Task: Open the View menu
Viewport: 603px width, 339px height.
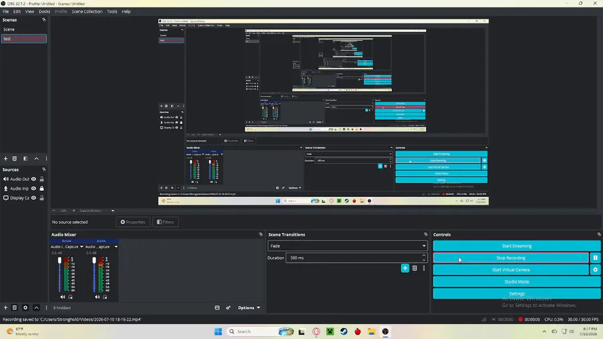Action: pos(29,11)
